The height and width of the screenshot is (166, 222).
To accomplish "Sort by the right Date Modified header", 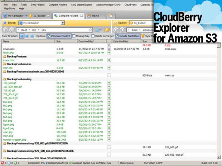I will click(127, 41).
